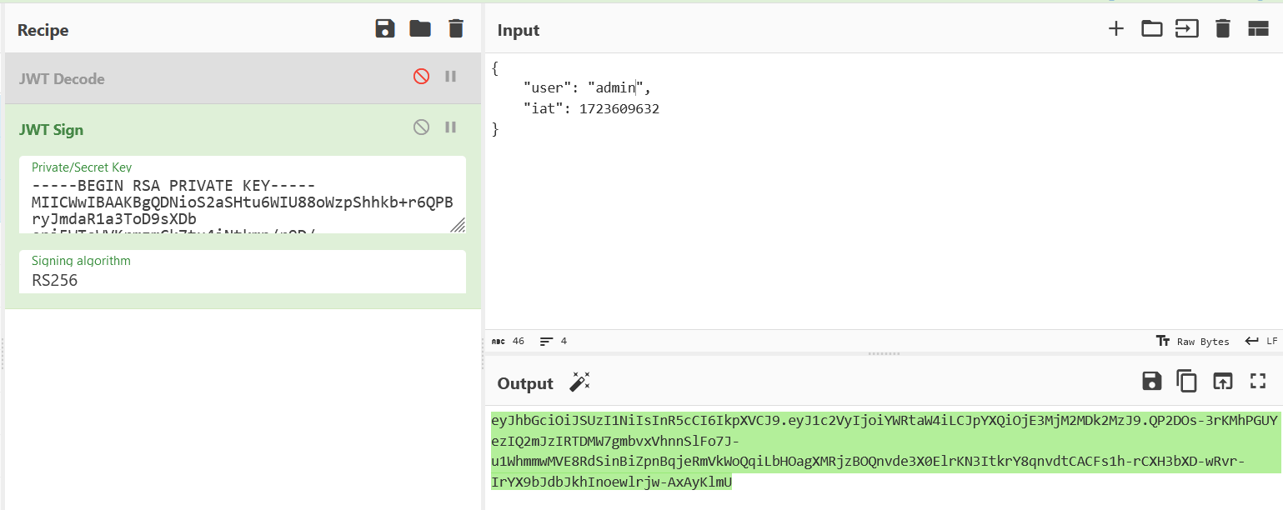Image resolution: width=1283 pixels, height=510 pixels.
Task: Click the line count 4 in status bar
Action: [x=554, y=341]
